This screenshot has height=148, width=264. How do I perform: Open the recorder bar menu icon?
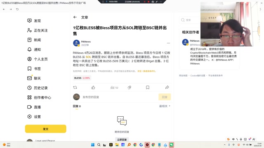(x=103, y=2)
